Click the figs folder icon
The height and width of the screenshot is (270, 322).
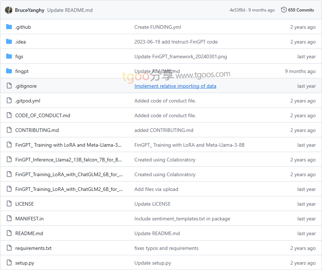point(9,56)
